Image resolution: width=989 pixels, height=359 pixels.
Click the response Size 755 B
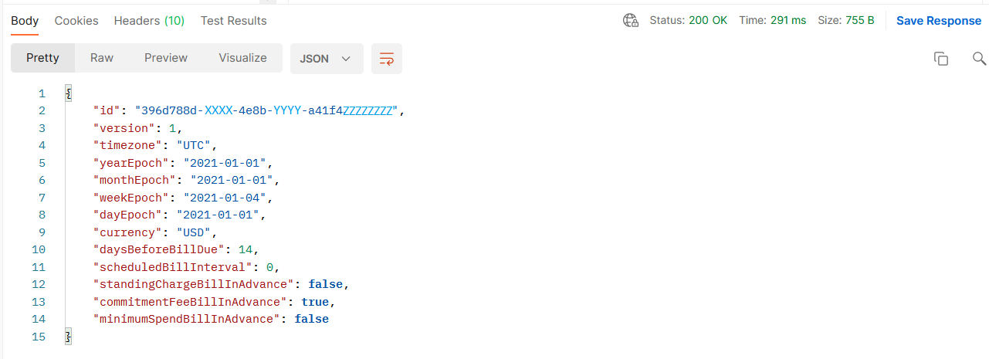(x=846, y=21)
